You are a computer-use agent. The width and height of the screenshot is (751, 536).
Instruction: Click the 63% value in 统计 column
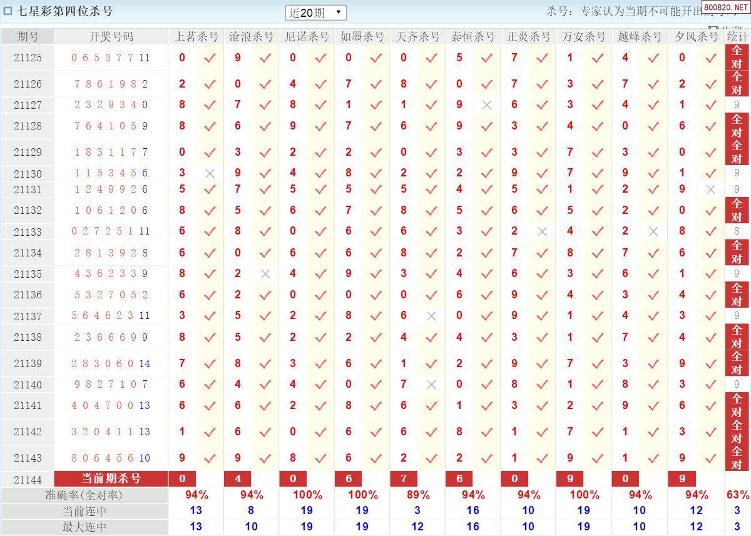737,495
